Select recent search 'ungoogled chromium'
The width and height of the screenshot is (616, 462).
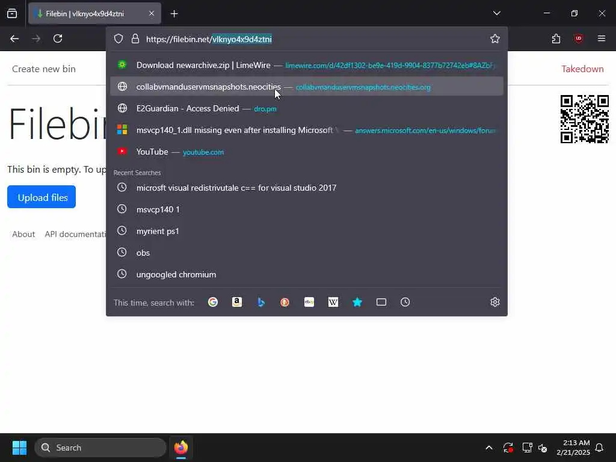coord(306,274)
